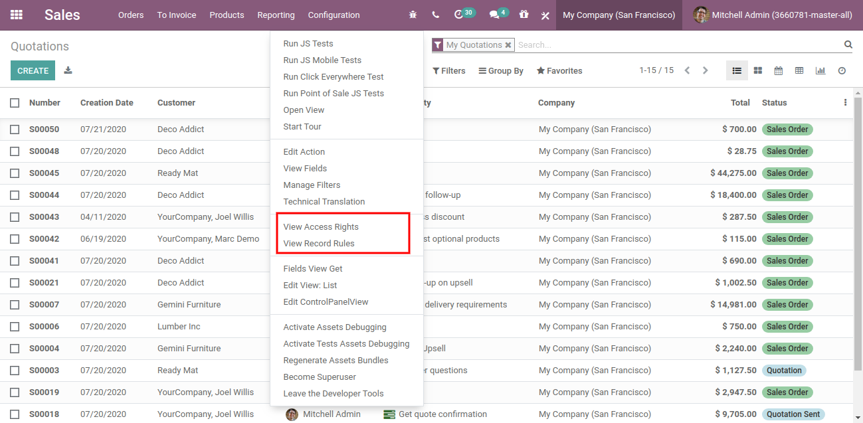The image size is (863, 423).
Task: Sort by Customer column header
Action: pos(176,103)
